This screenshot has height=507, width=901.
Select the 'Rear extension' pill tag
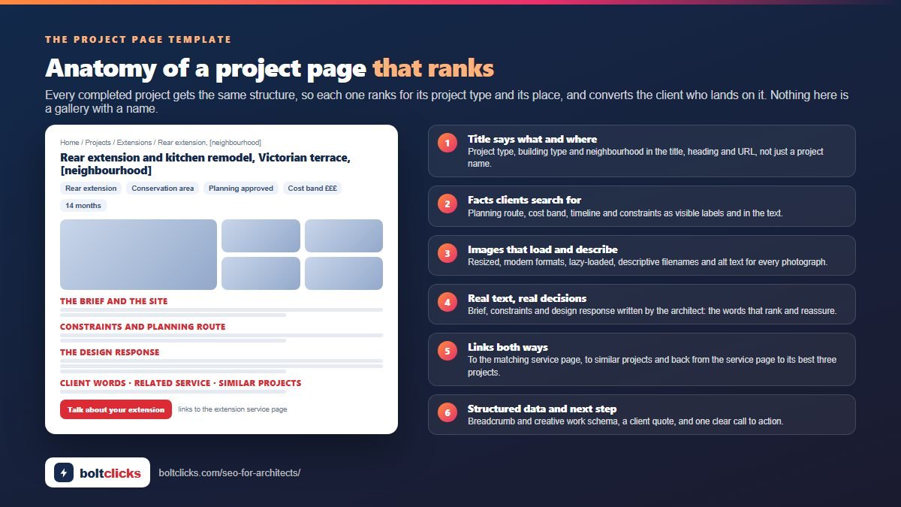(91, 189)
